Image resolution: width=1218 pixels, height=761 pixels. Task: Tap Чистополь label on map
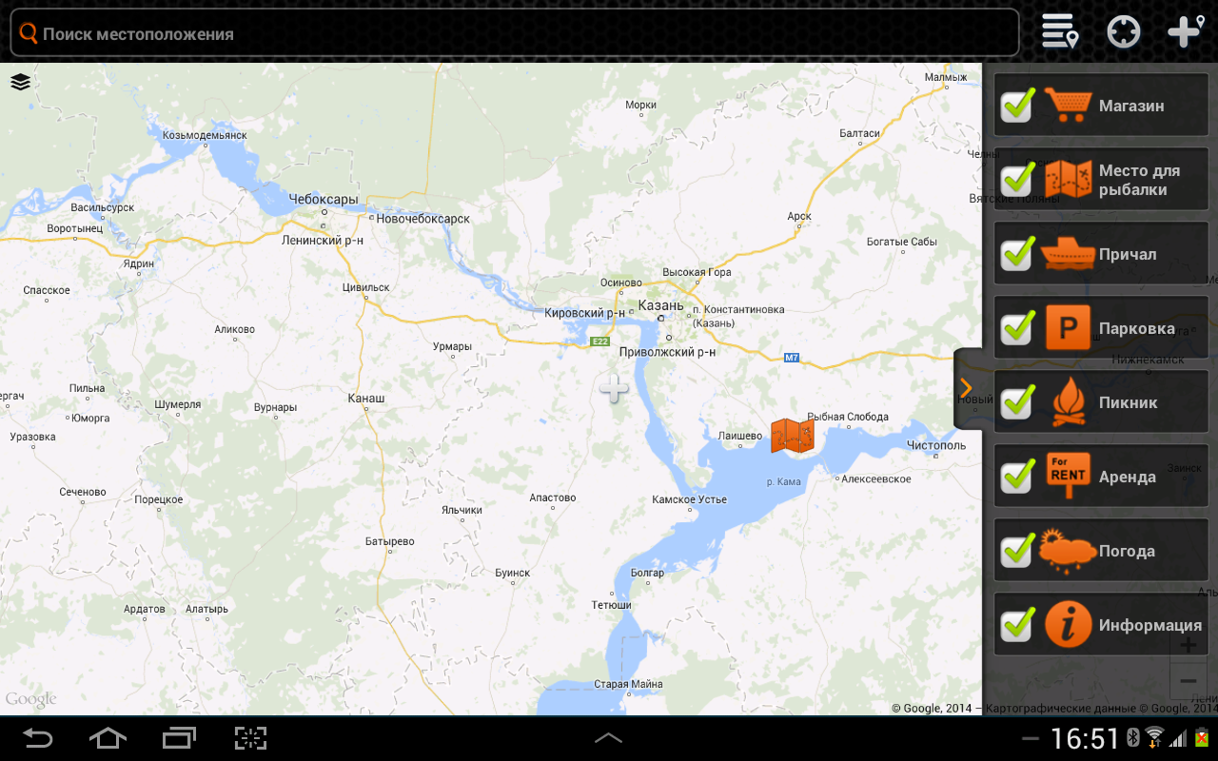tap(936, 445)
